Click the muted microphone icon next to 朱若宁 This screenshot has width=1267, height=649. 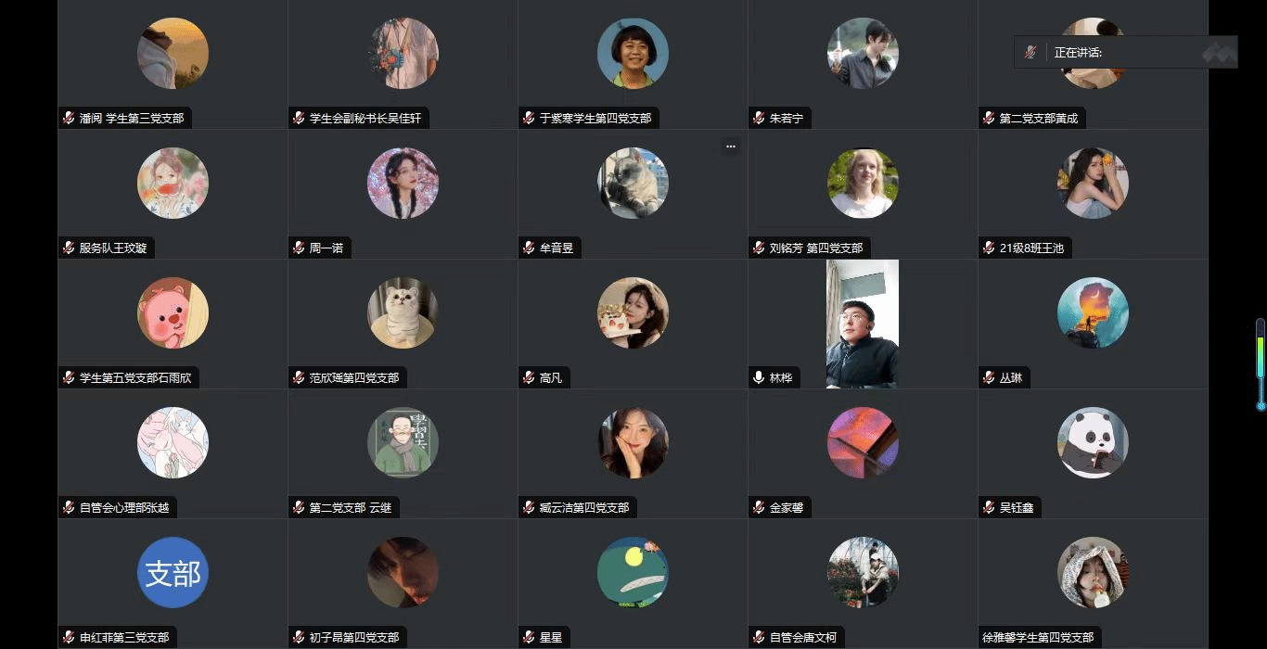[x=759, y=119]
